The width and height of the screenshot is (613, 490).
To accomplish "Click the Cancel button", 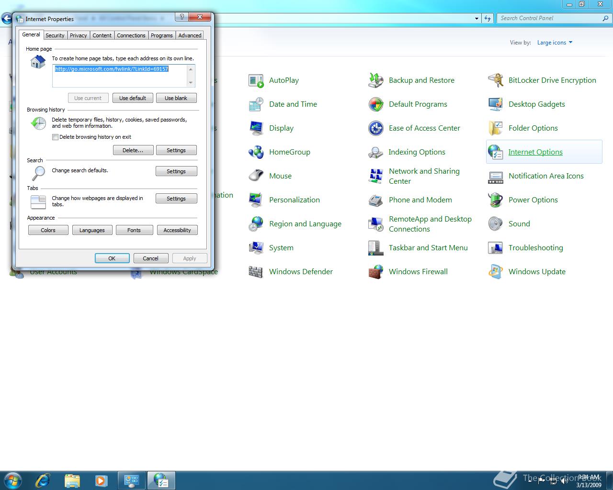I will pyautogui.click(x=150, y=258).
